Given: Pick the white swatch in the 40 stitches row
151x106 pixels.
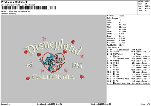Looking at the screenshot, I should pos(114,58).
